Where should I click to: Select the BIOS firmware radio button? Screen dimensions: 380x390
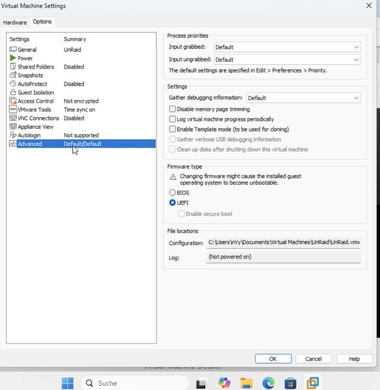[x=172, y=192]
